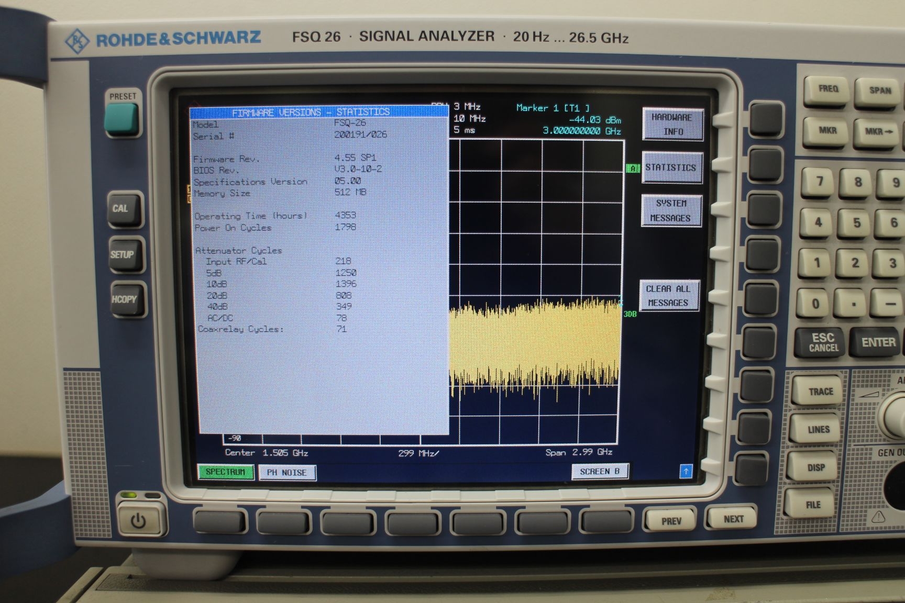Click the Memory Size value 512 MB
Viewport: 905px width, 603px height.
tap(350, 192)
